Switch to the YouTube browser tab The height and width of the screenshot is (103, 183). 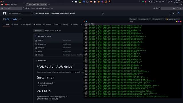point(15,4)
